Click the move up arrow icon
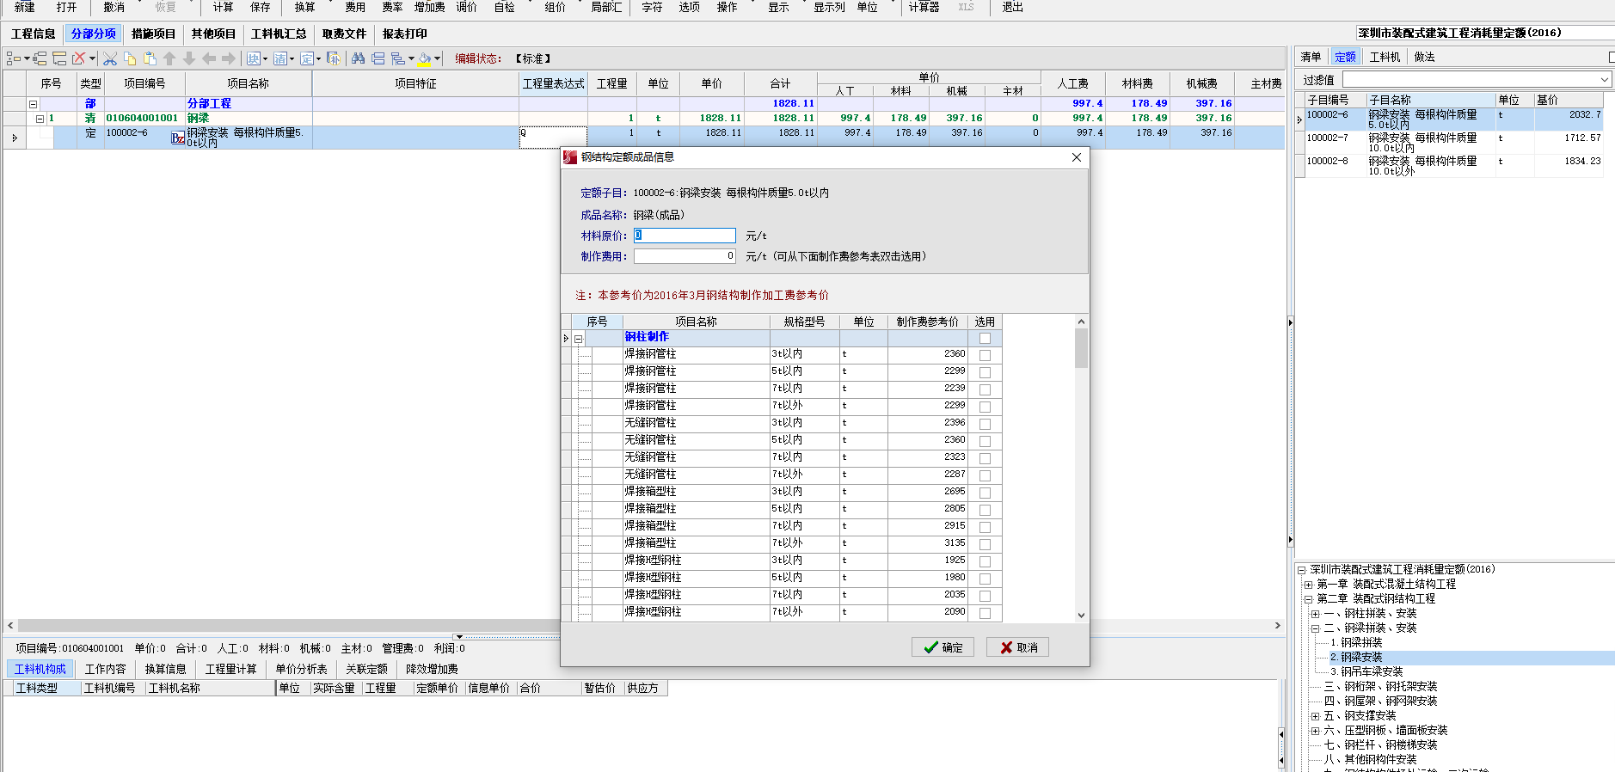Screen dimensions: 1615x772 169,58
